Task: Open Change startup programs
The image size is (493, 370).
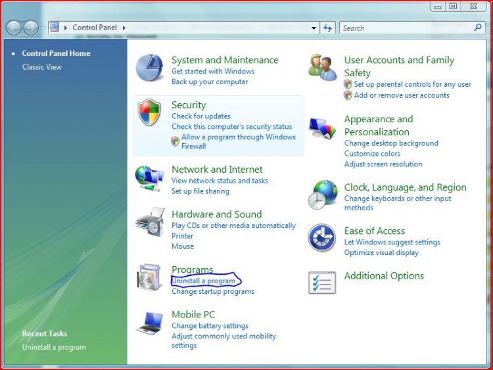Action: (x=213, y=291)
